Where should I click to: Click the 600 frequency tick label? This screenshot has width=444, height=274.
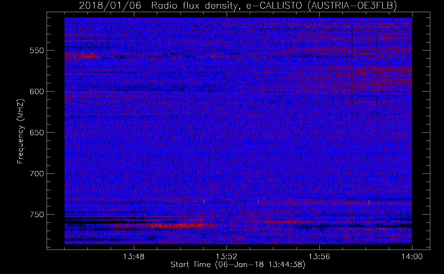click(36, 92)
